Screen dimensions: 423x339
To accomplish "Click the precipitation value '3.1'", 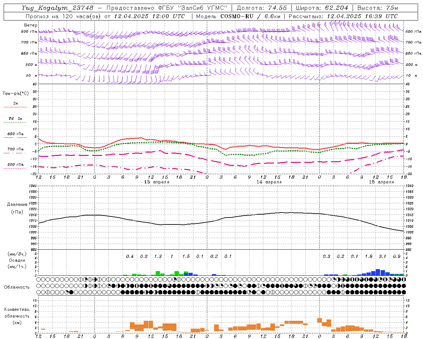I will click(382, 256).
